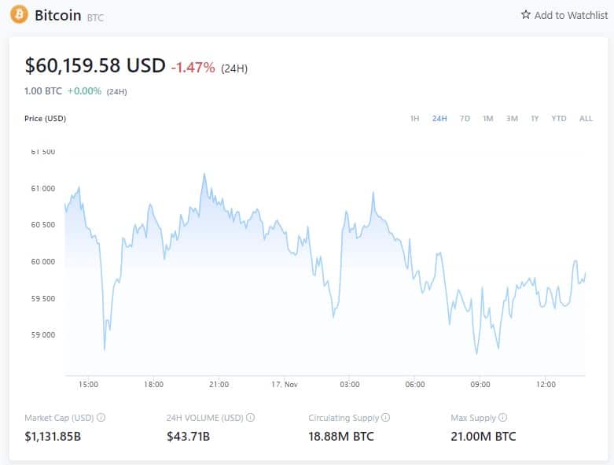Screen dimensions: 614x465
Task: Select the YTD chart range
Action: [x=559, y=118]
